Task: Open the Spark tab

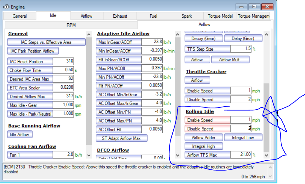Action: tap(187, 16)
